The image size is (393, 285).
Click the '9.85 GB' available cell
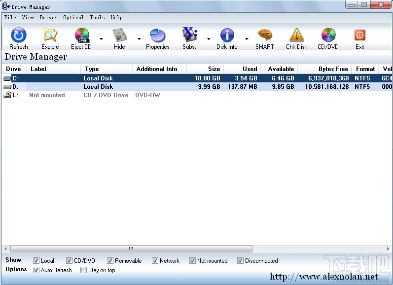(283, 87)
